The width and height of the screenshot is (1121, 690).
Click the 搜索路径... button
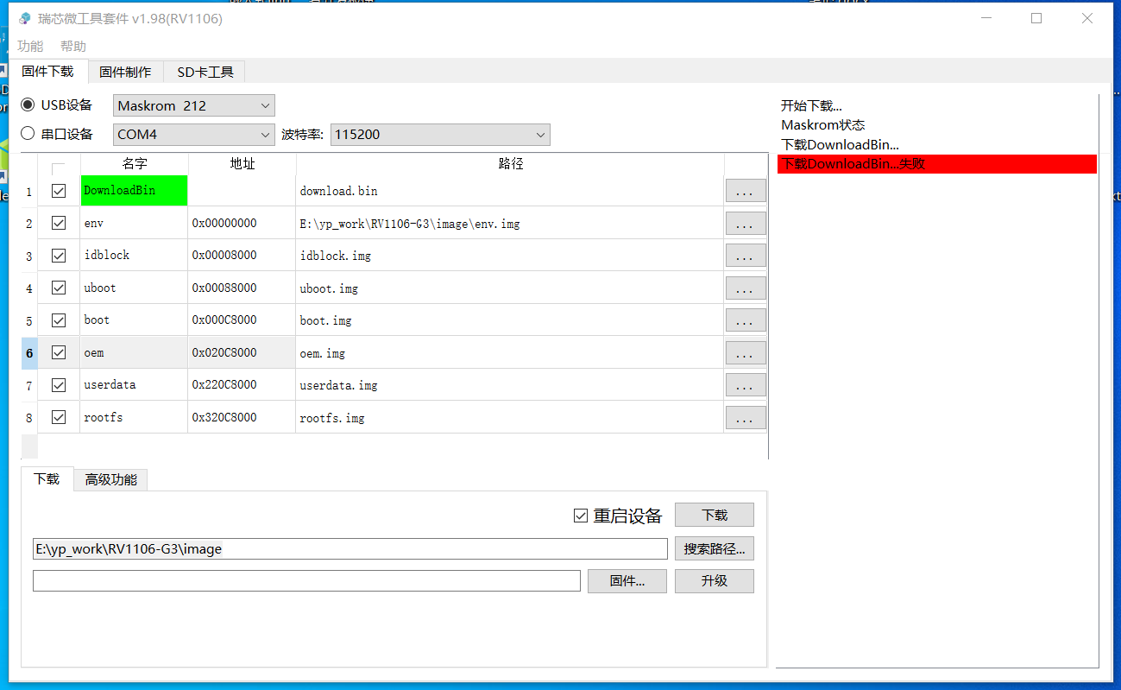(x=715, y=548)
